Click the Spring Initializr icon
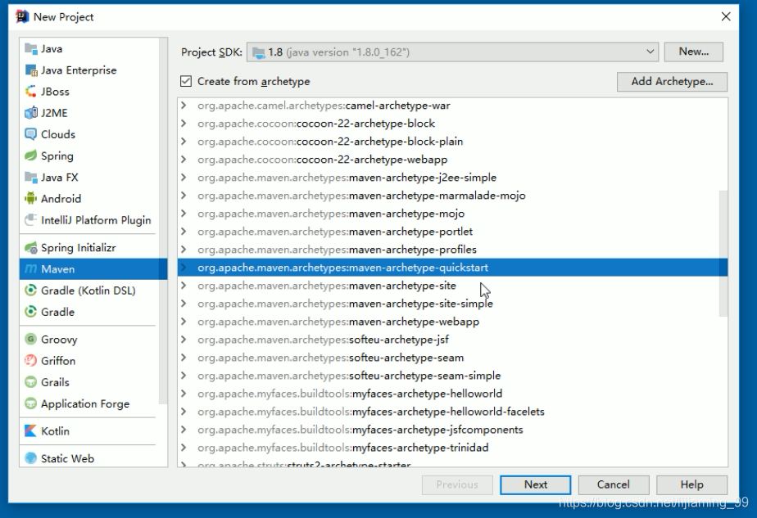757x518 pixels. [31, 247]
